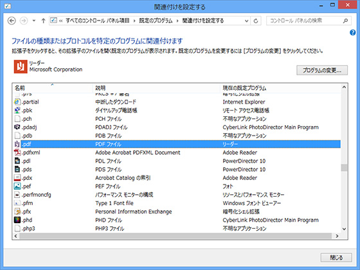Click the Control Panel icon in address bar
Screen dimensions: 360x270
pos(53,21)
